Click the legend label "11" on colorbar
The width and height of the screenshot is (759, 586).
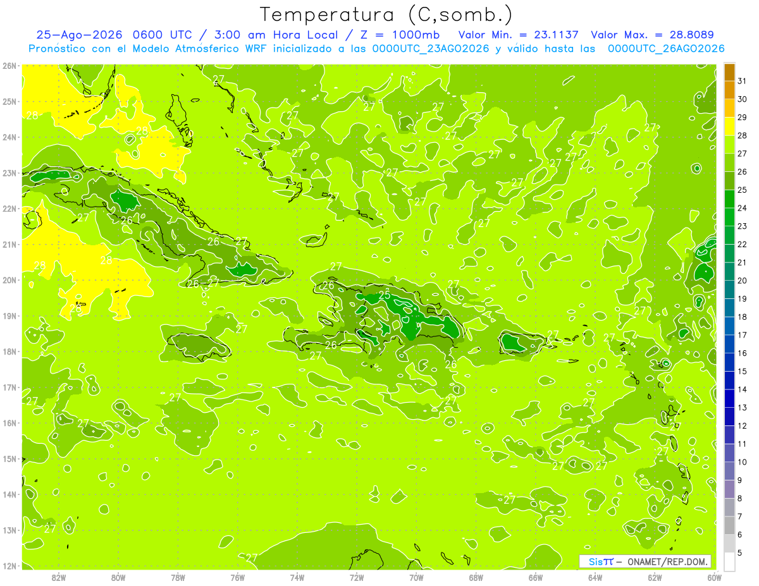(x=743, y=444)
